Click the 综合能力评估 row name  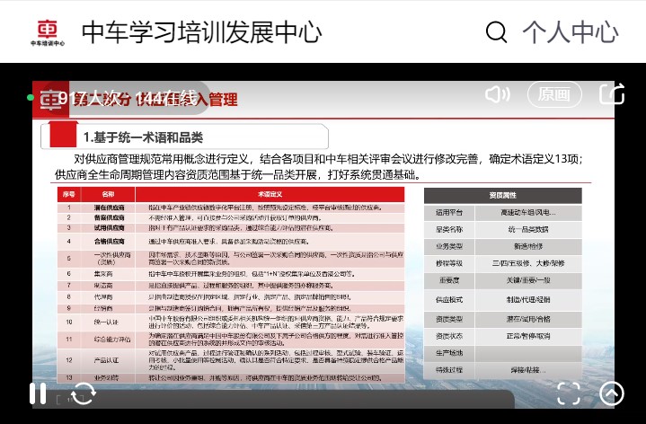112,340
